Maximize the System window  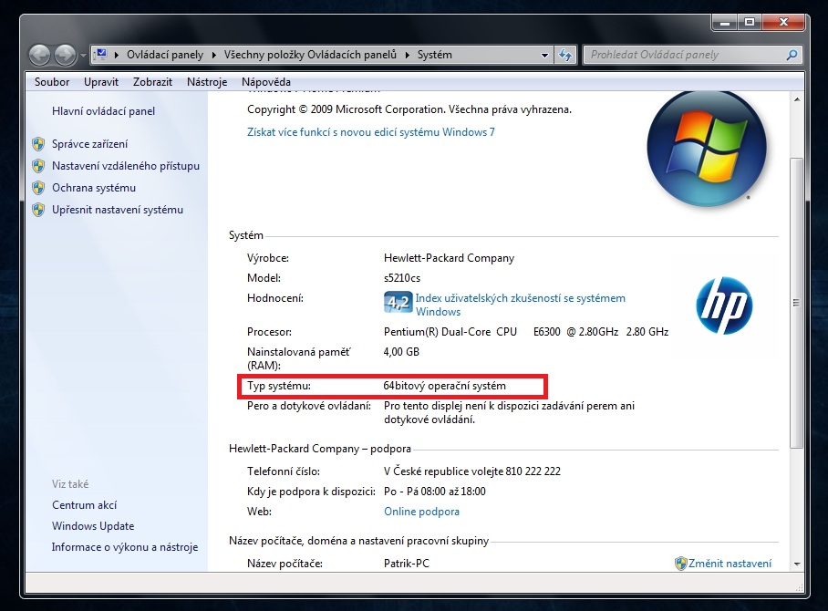pyautogui.click(x=749, y=22)
